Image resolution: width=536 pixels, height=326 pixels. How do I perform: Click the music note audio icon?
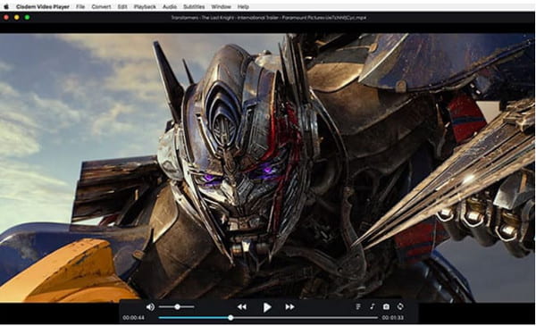pyautogui.click(x=373, y=306)
